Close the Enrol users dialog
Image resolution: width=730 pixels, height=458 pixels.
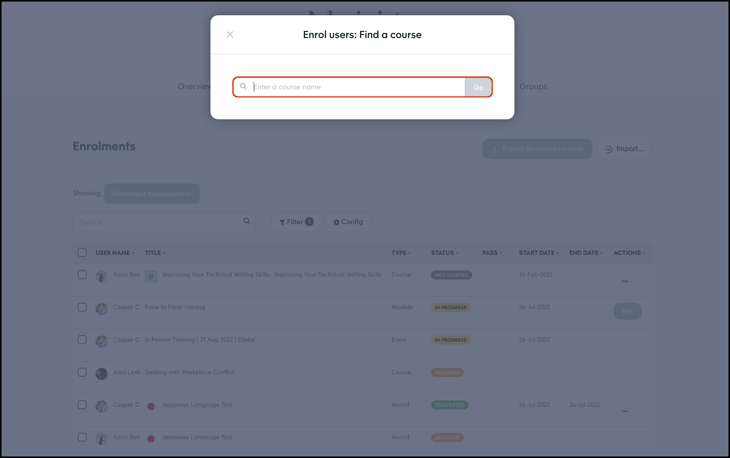pos(230,35)
